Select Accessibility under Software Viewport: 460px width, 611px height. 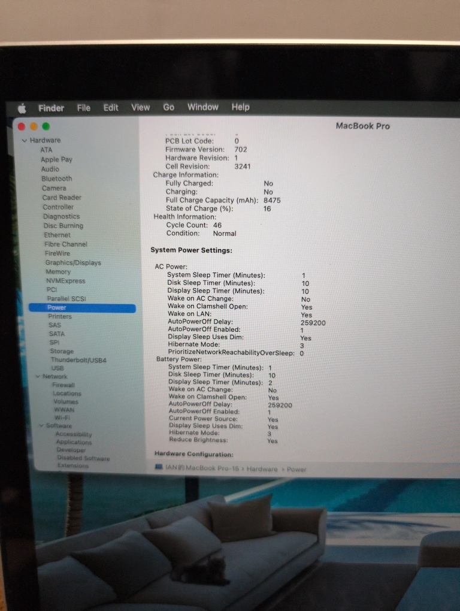(x=74, y=434)
